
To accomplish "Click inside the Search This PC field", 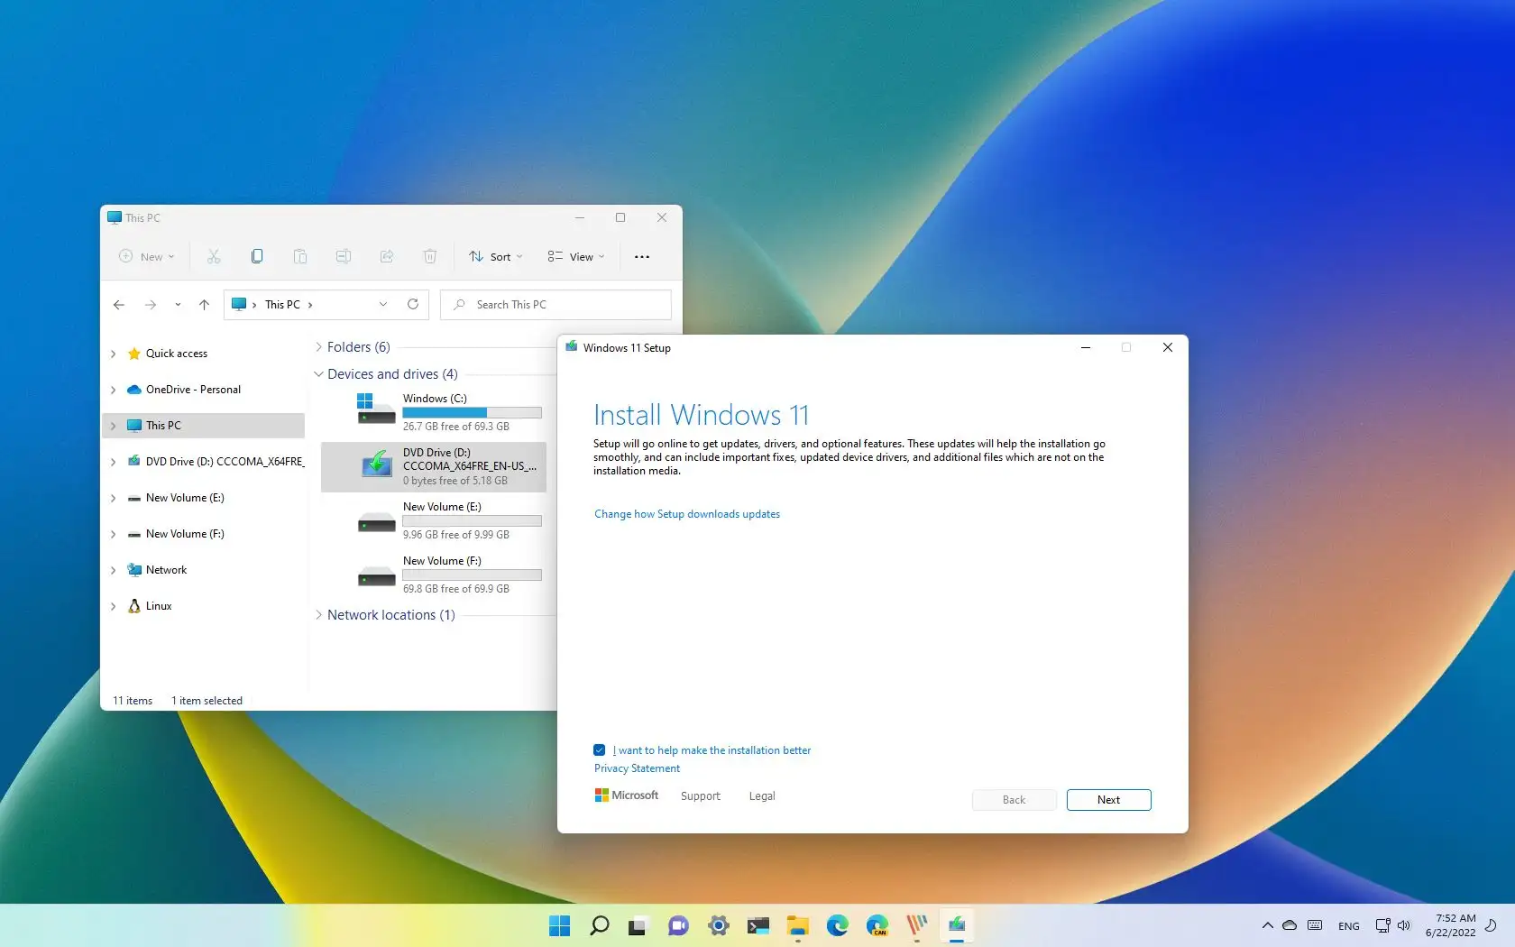I will [x=555, y=304].
